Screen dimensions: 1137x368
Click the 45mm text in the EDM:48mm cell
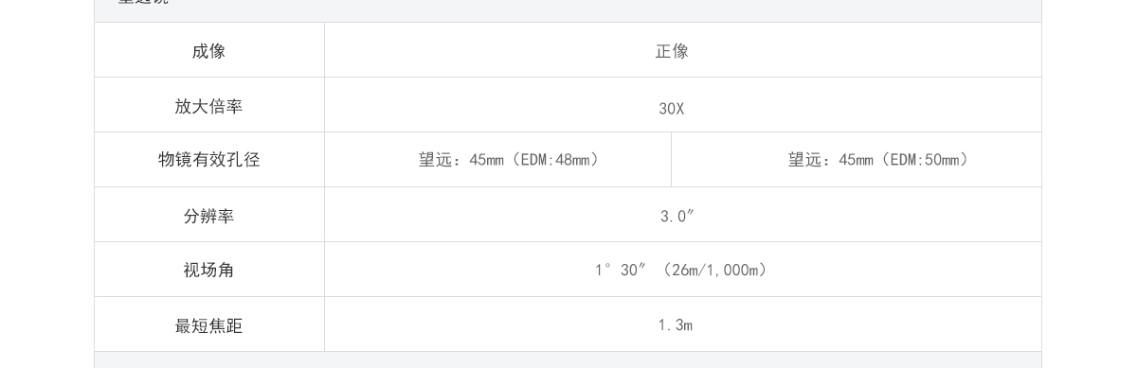(486, 160)
